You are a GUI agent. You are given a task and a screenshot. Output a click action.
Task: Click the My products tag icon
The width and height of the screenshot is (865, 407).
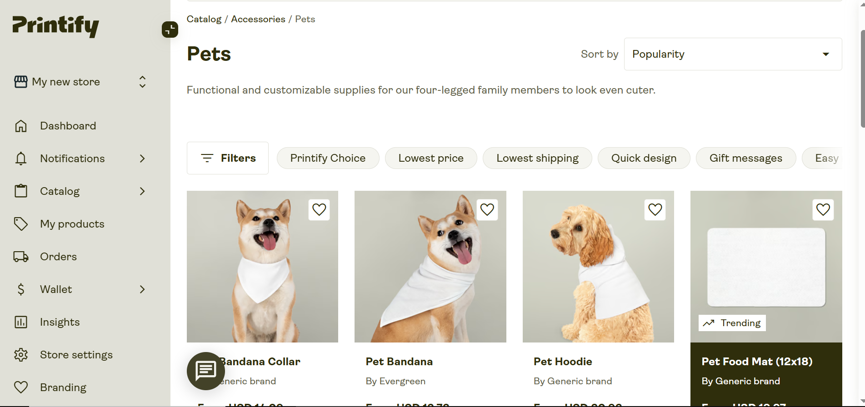(21, 224)
